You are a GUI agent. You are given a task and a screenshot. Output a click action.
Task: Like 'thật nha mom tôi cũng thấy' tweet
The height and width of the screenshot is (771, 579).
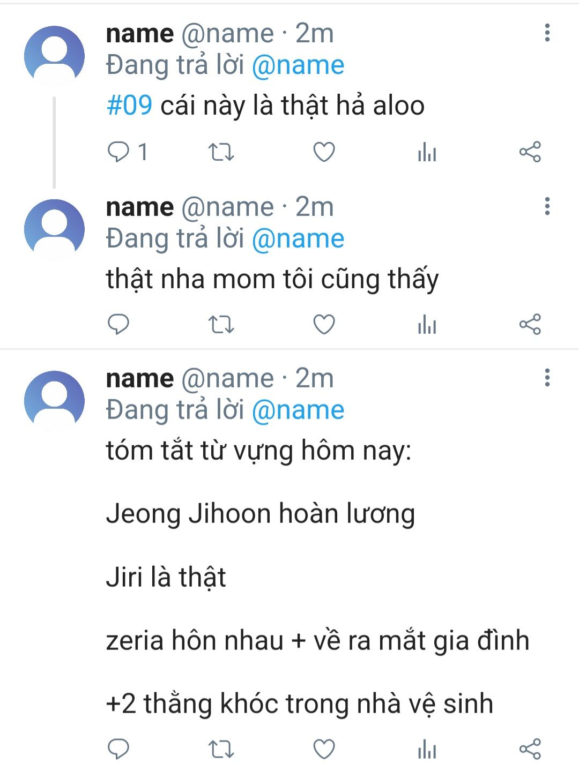tap(324, 324)
